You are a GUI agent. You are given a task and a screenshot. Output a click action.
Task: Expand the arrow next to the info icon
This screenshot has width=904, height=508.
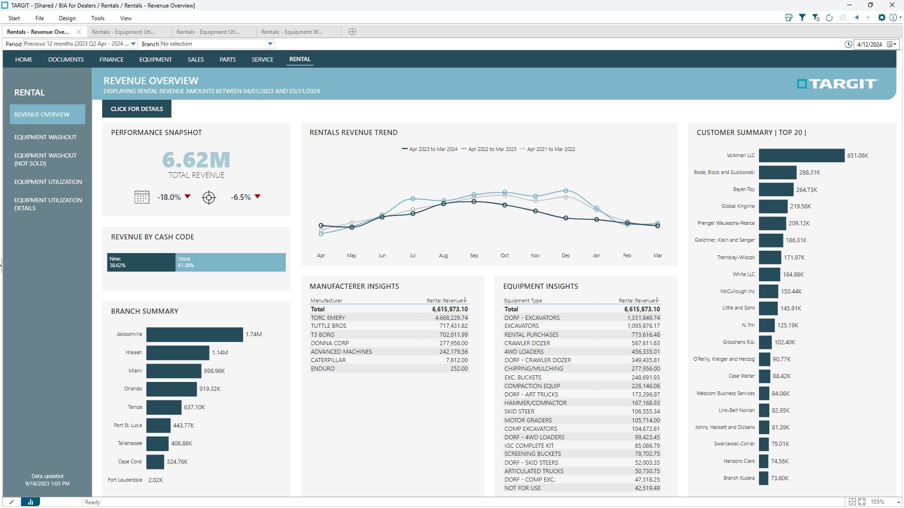900,18
